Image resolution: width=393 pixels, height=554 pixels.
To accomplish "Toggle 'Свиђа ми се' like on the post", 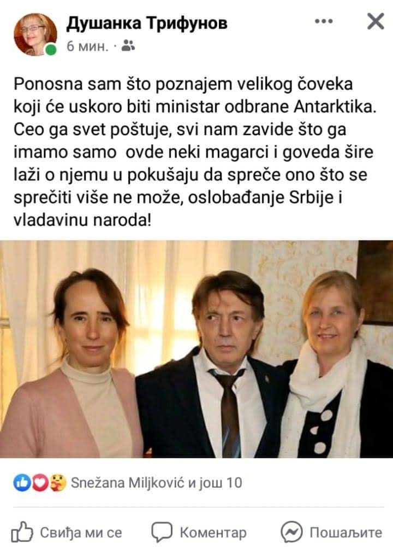I will tap(67, 532).
